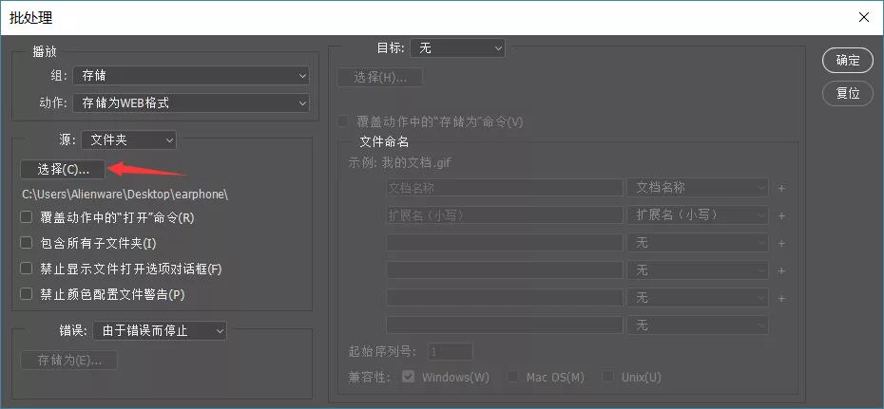The image size is (884, 409).
Task: Click the plus icon beside first 文档名称 row
Action: [781, 188]
